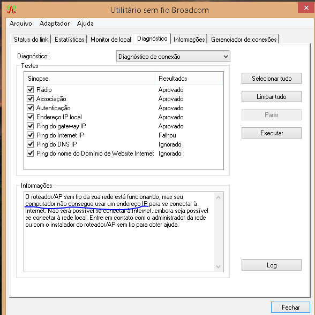Select the Aprovado result for Ping do gateway IP
315x315 pixels.
[171, 126]
